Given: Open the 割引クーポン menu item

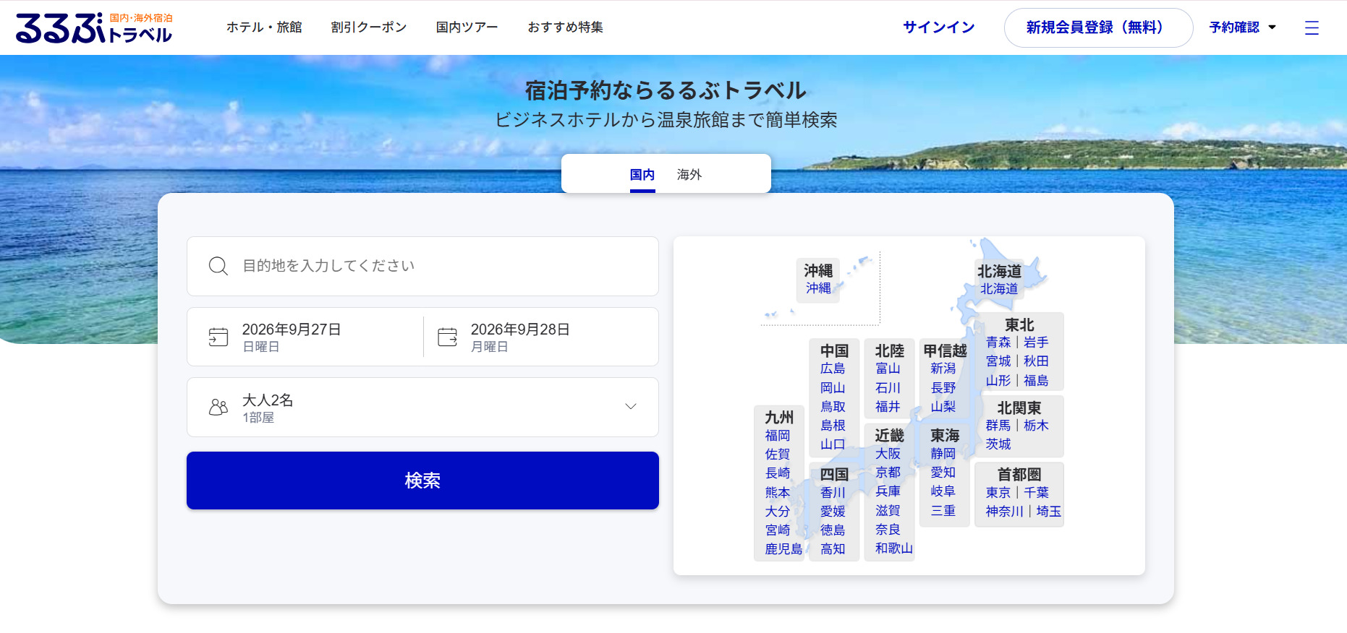Looking at the screenshot, I should (x=369, y=27).
